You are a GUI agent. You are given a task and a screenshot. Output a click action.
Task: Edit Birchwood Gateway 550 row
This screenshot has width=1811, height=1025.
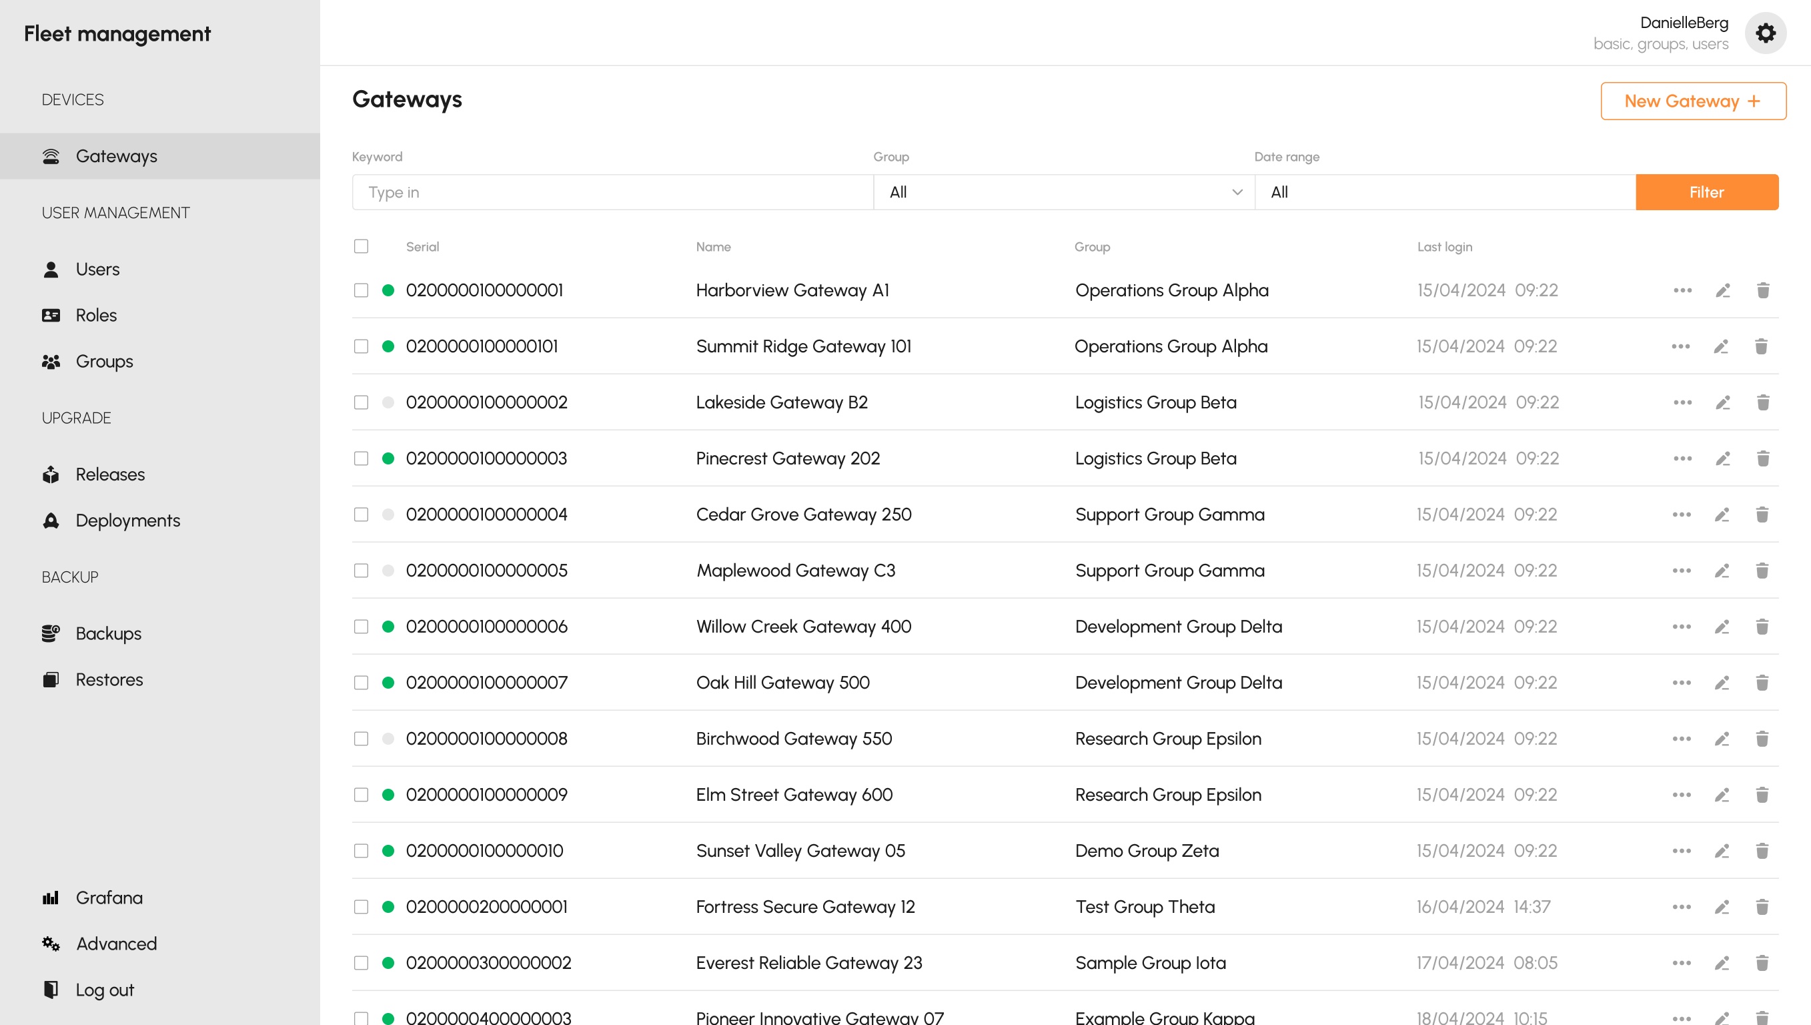(x=1722, y=739)
